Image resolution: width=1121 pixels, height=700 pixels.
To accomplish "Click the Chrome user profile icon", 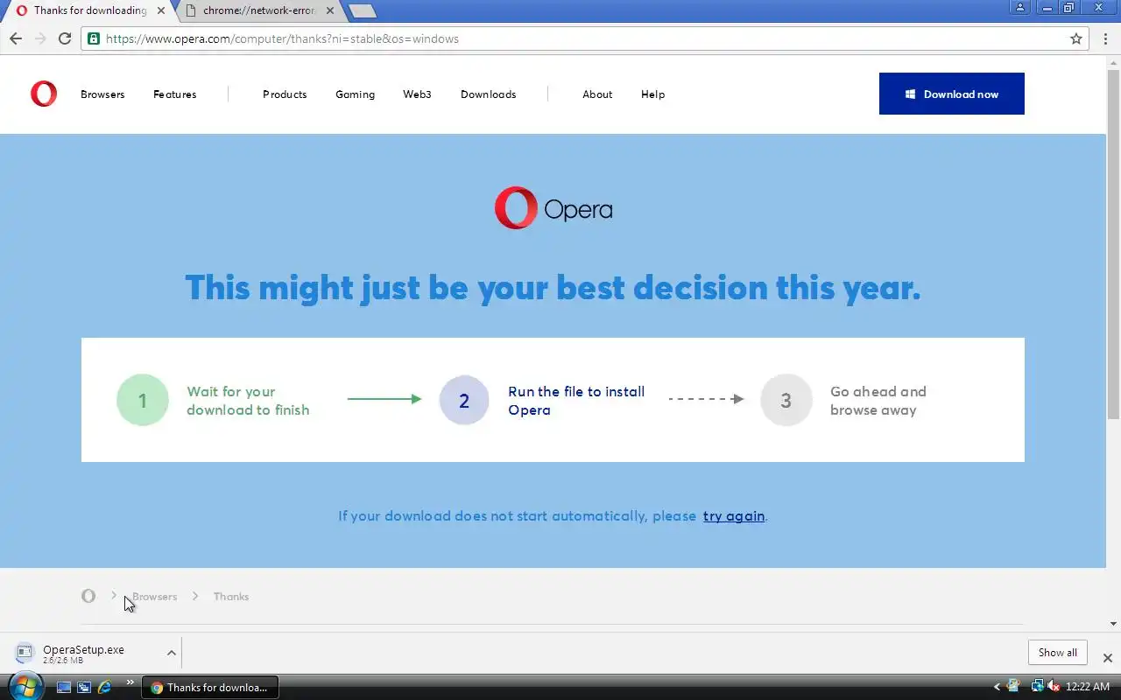I will 1019,8.
